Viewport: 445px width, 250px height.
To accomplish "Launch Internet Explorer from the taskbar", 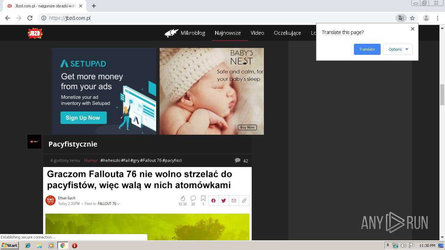I will 28,245.
